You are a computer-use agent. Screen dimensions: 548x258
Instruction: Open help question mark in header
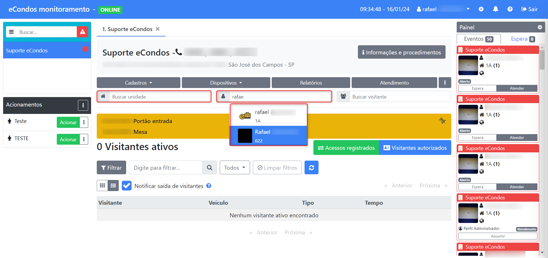(510, 9)
